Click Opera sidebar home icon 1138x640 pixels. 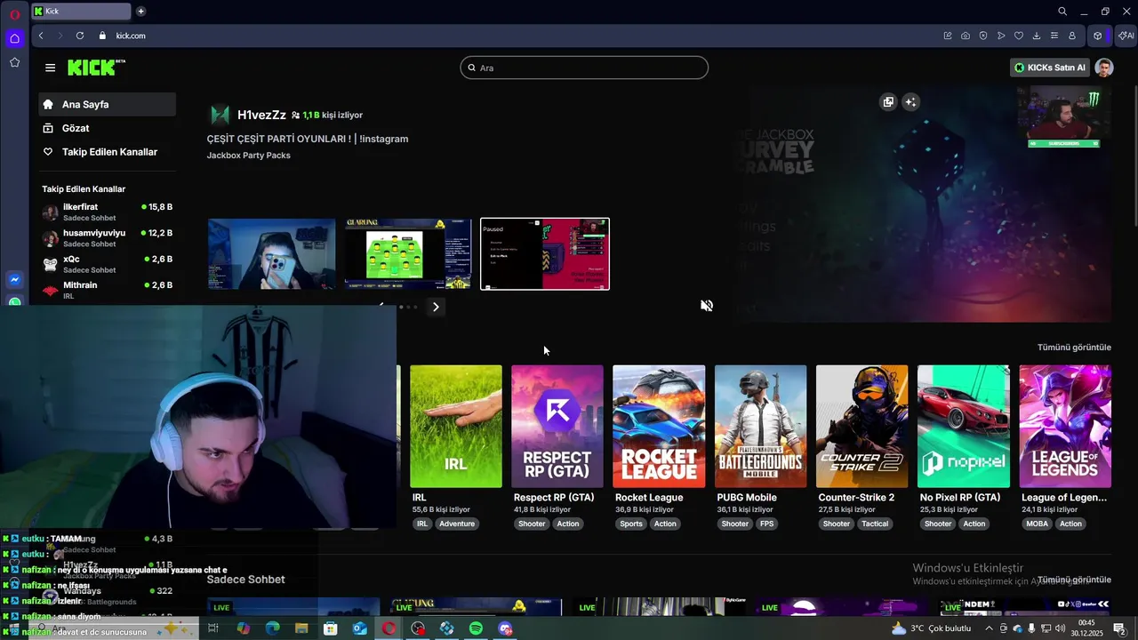14,38
